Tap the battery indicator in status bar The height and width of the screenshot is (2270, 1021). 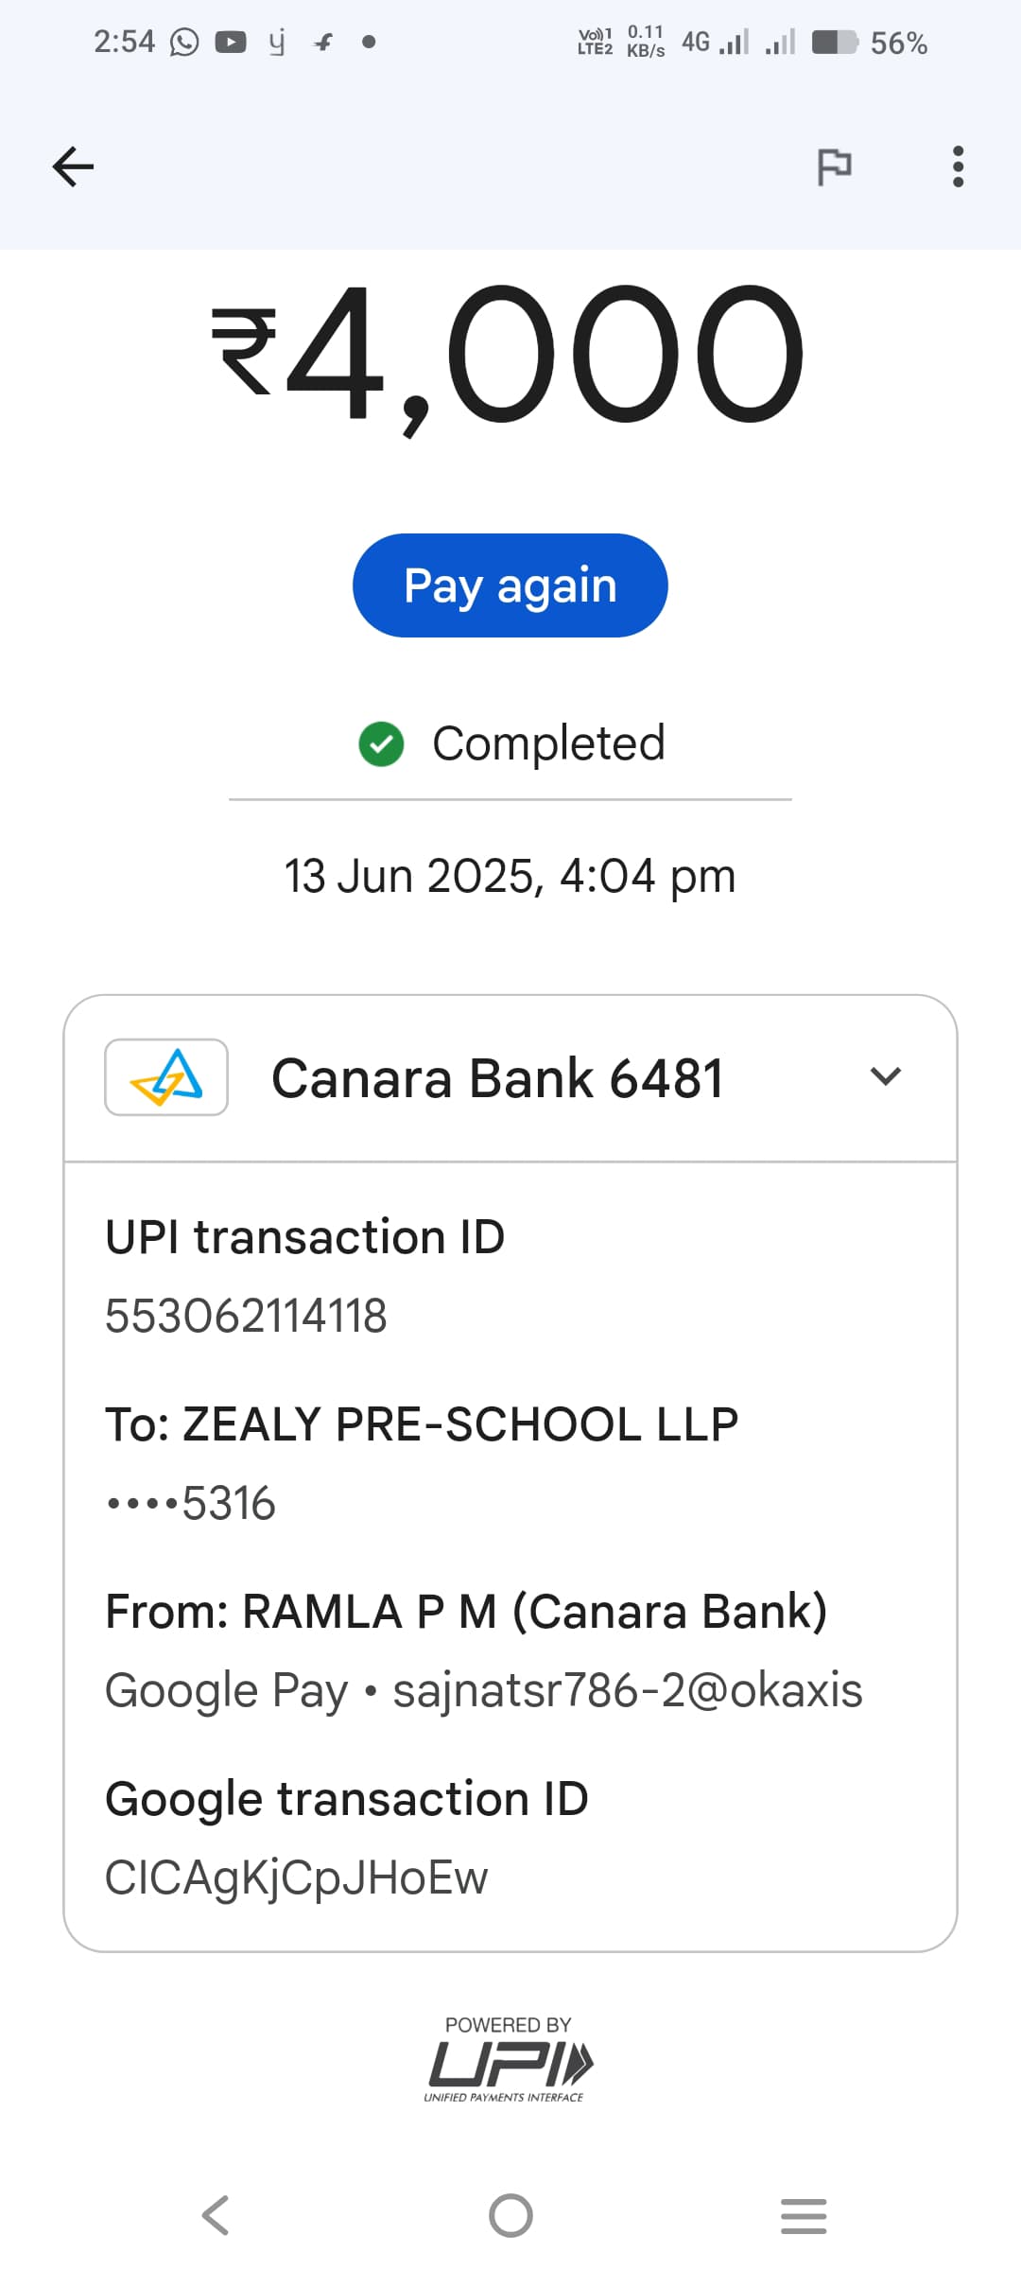[834, 43]
